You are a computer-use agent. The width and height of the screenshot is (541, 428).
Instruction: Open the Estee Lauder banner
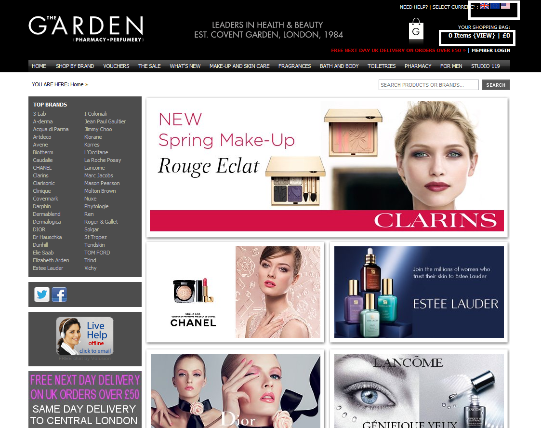coord(419,292)
